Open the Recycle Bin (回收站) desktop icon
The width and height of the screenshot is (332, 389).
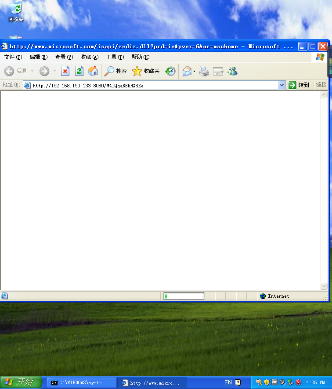[x=16, y=11]
